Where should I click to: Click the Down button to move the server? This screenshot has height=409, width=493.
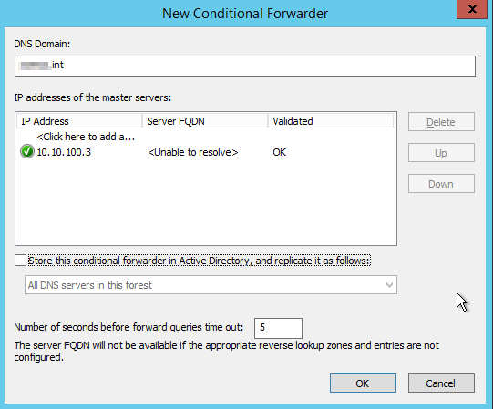tap(441, 184)
